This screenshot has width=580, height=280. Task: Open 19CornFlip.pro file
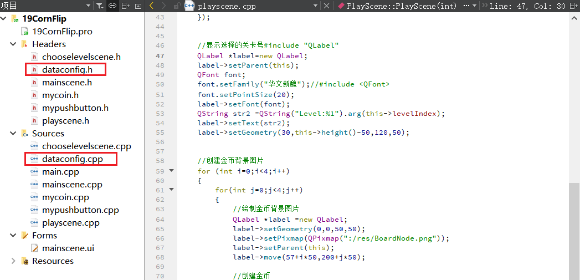63,32
